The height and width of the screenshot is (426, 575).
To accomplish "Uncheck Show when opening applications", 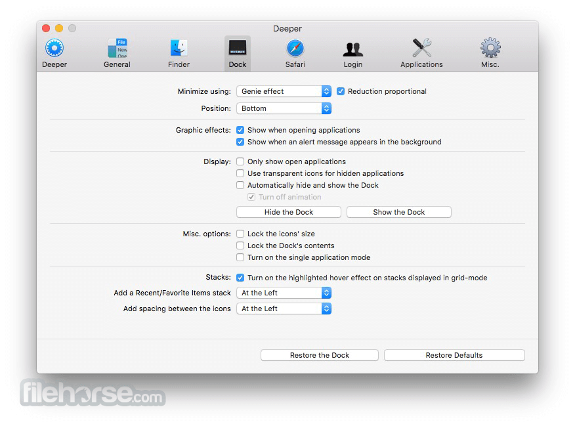I will coord(240,130).
